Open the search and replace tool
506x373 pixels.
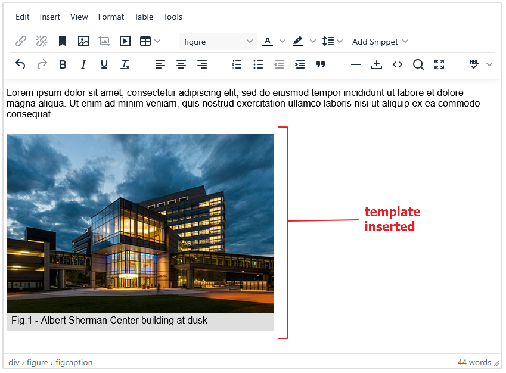(418, 64)
